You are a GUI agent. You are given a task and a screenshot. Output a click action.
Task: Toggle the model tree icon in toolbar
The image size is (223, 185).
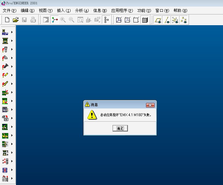55,20
